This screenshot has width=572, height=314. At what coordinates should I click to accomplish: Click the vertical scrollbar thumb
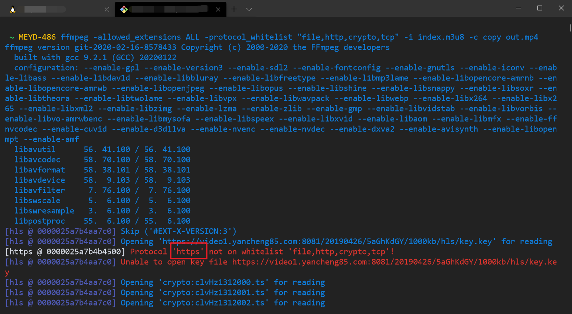pos(570,28)
